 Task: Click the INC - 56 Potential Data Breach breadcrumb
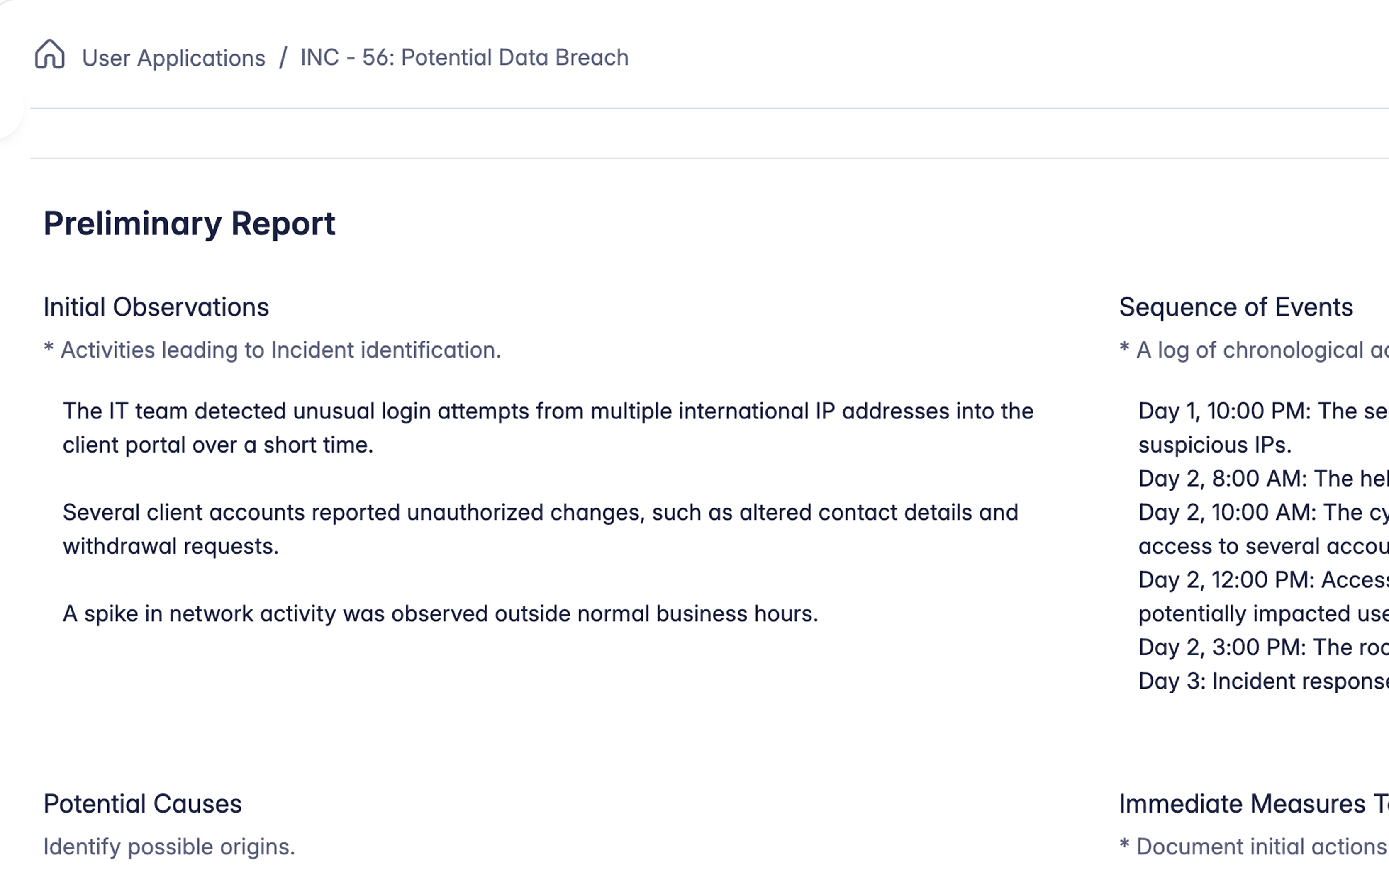(464, 58)
